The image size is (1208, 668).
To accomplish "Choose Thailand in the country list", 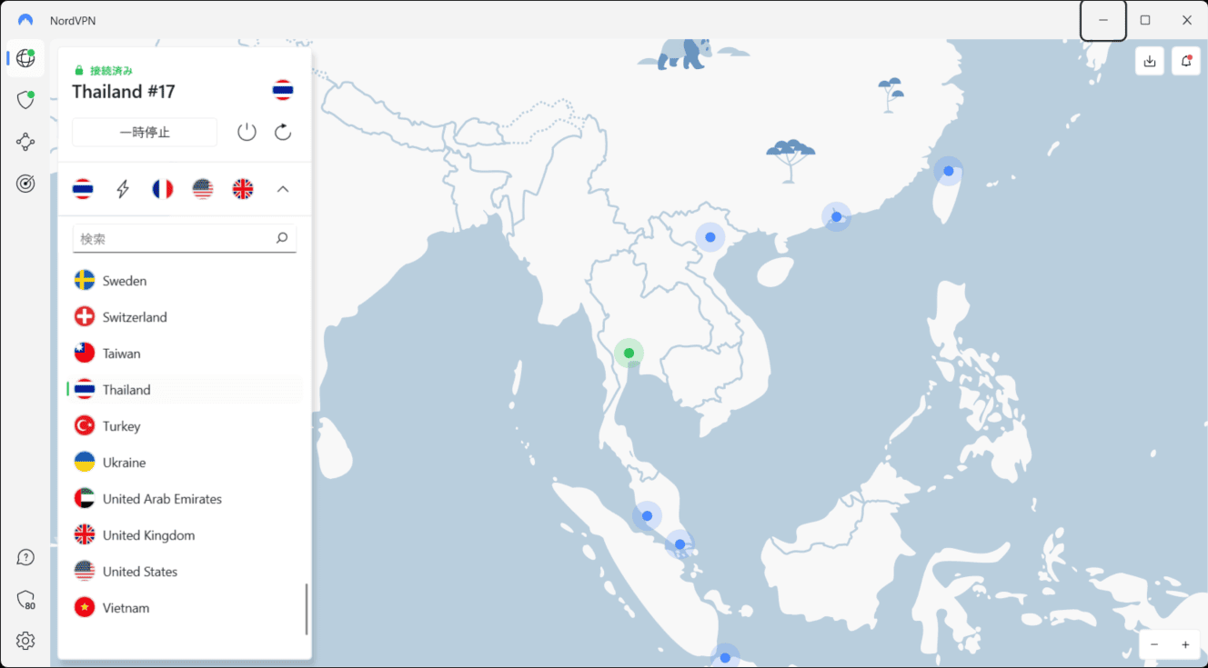I will pyautogui.click(x=186, y=390).
